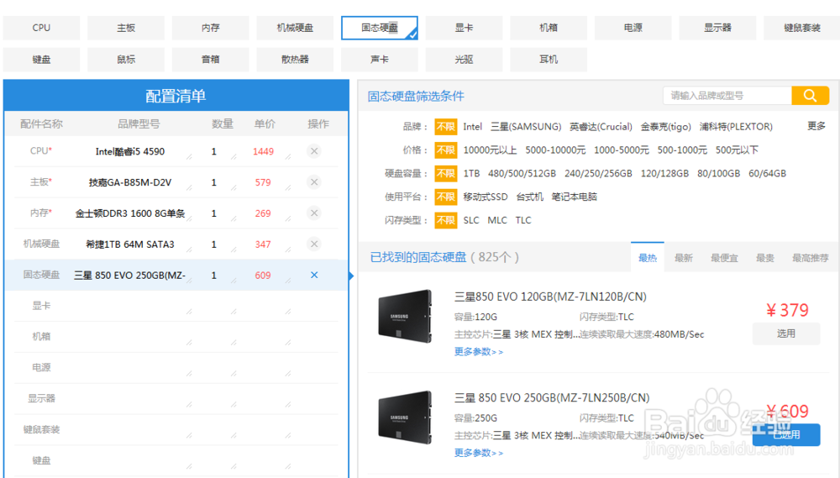Viewport: 840px width, 478px height.
Task: Filter brand by 三星(SAMSUNG)
Action: point(526,127)
